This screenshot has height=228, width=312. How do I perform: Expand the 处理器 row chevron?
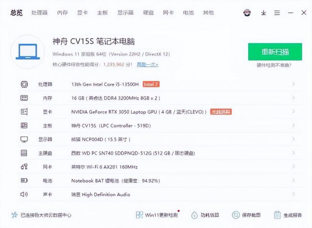293,84
